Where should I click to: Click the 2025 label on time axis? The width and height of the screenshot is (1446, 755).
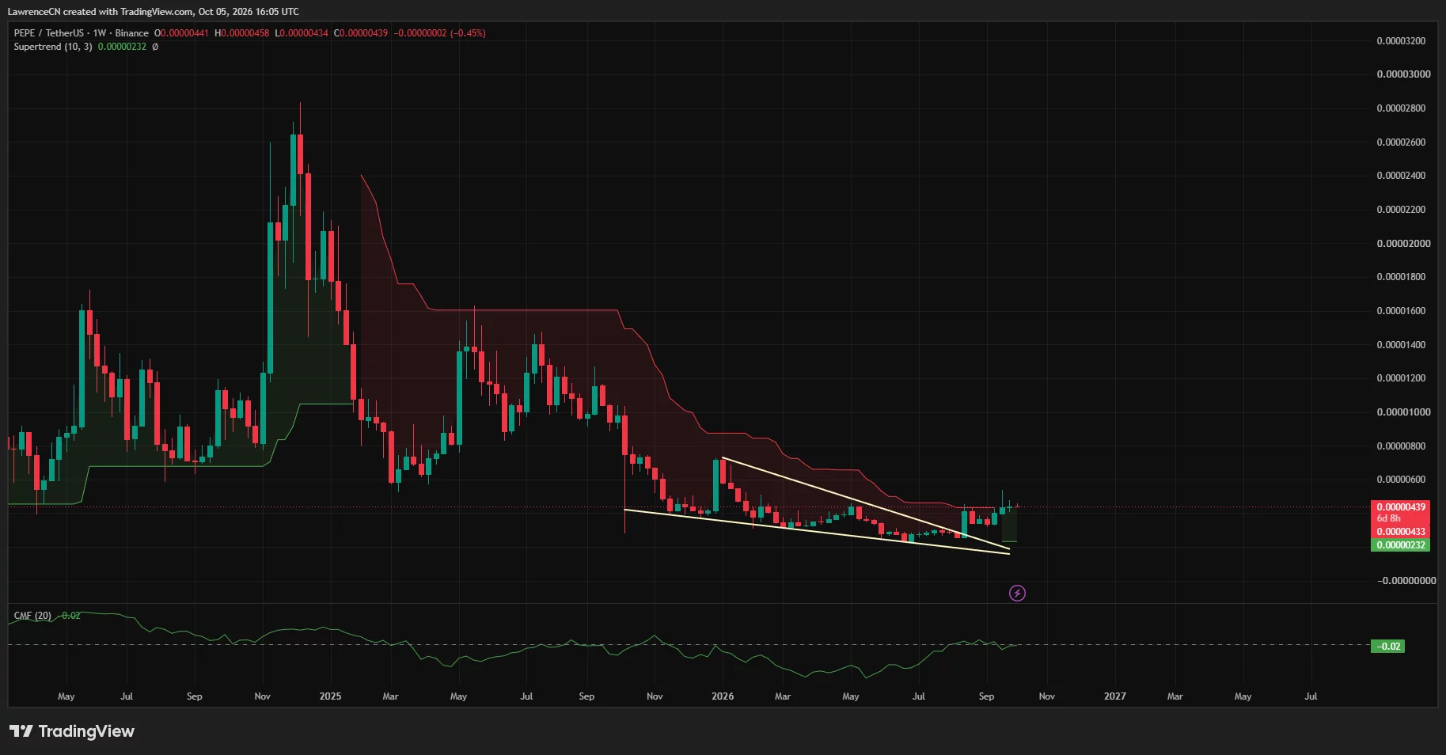(x=330, y=696)
